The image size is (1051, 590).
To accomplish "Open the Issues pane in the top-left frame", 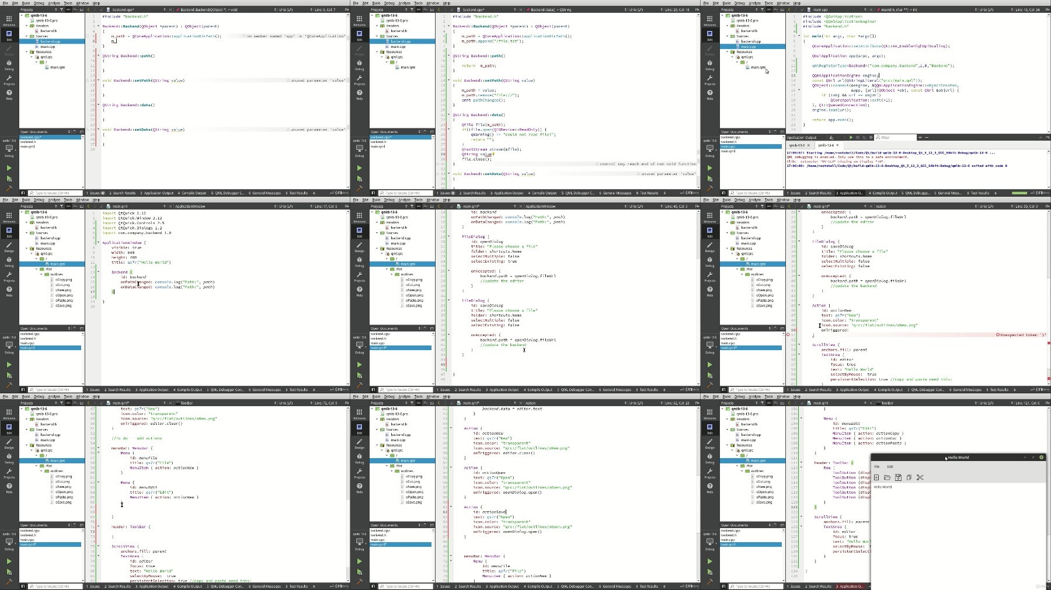I will point(96,193).
